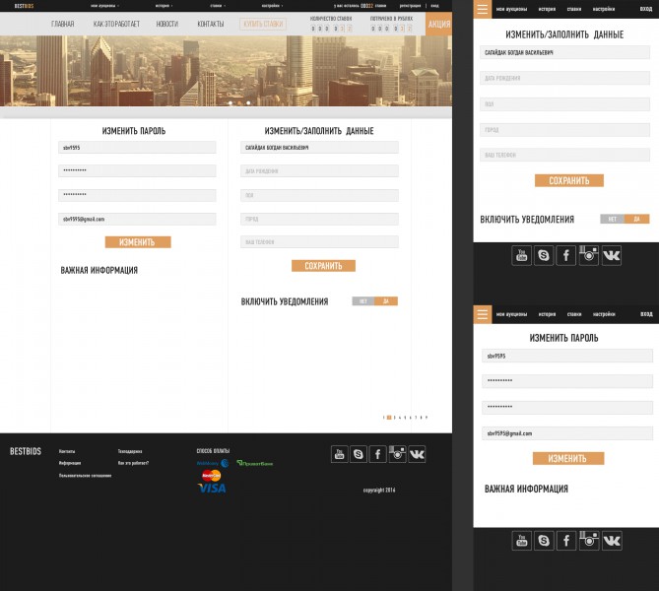This screenshot has height=591, width=659.
Task: Click YouTube icon under lower mobile mockup
Action: point(521,540)
